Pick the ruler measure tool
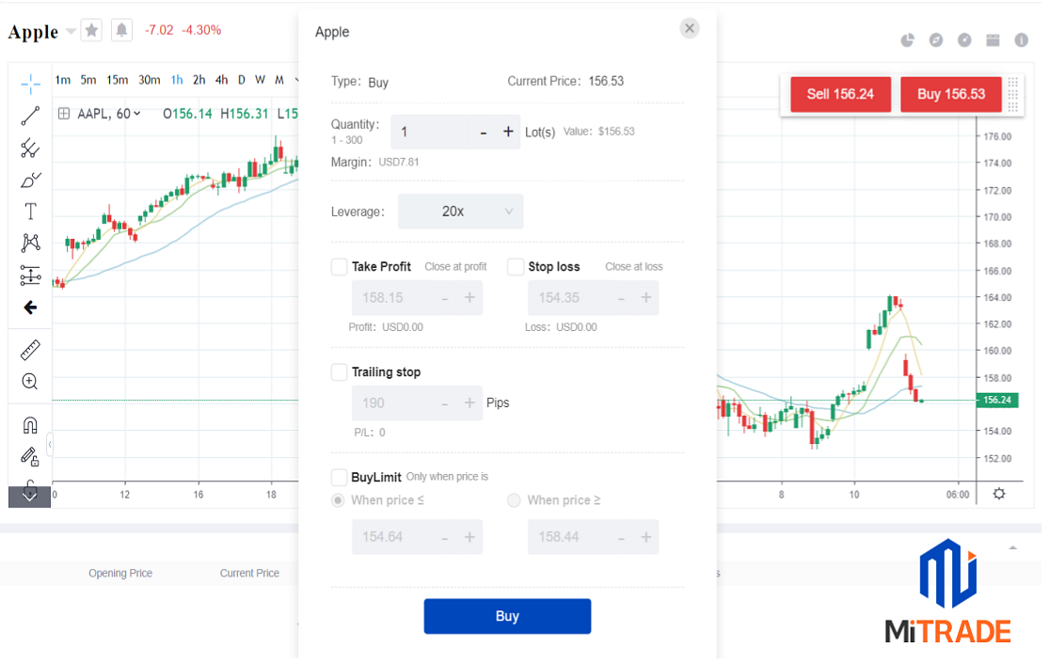Image resolution: width=1049 pixels, height=663 pixels. coord(30,350)
